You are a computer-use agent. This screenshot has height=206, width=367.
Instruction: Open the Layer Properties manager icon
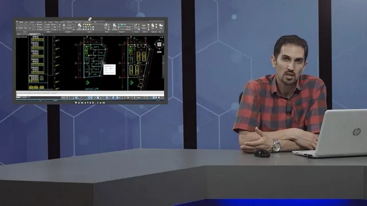tap(79, 26)
